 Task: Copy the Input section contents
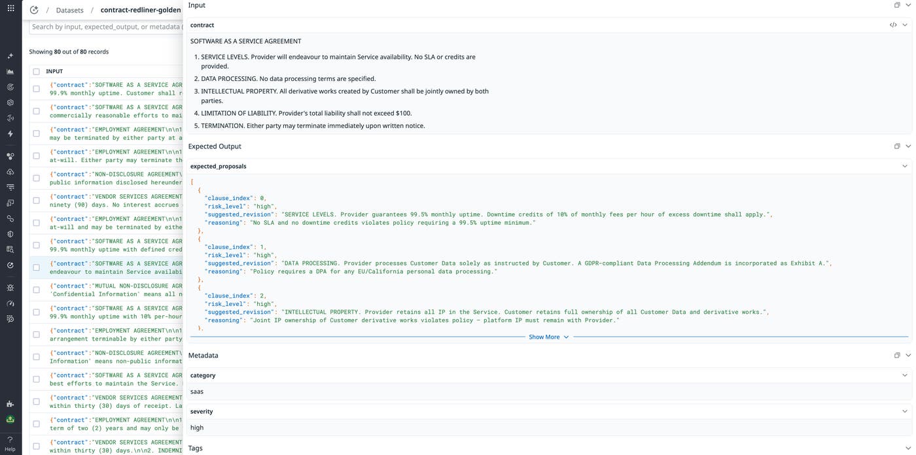click(897, 5)
